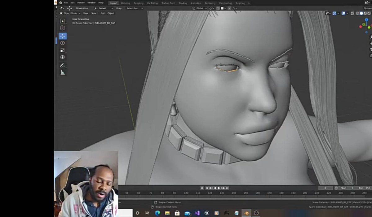
Task: Open the viewport Add menu
Action: 102,13
